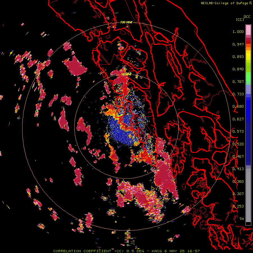Click the 50 NMI range ring label
Screen dimensions: 253x253
point(126,74)
